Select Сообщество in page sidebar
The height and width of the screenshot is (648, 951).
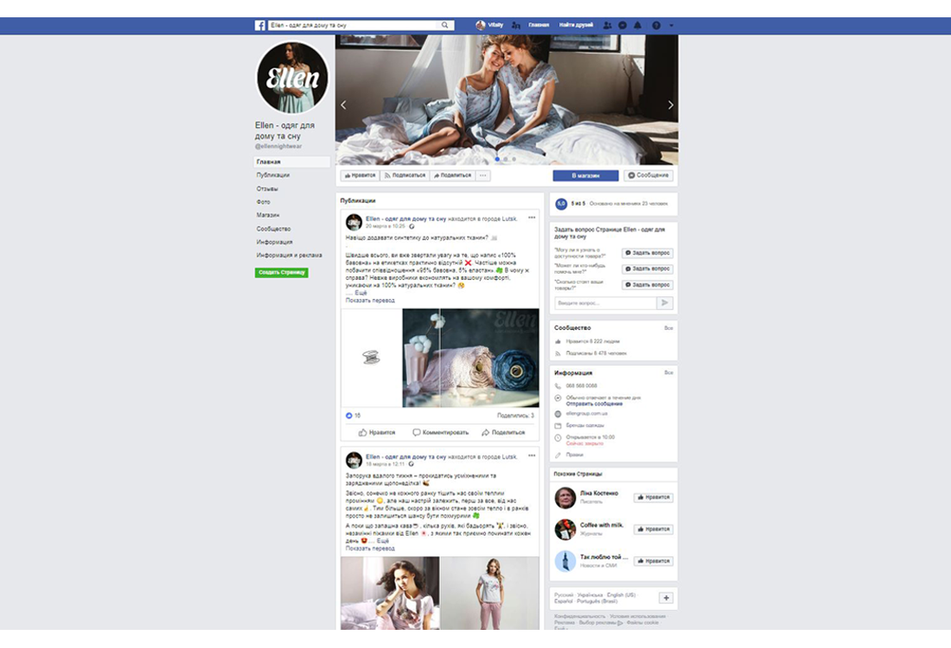(x=273, y=229)
